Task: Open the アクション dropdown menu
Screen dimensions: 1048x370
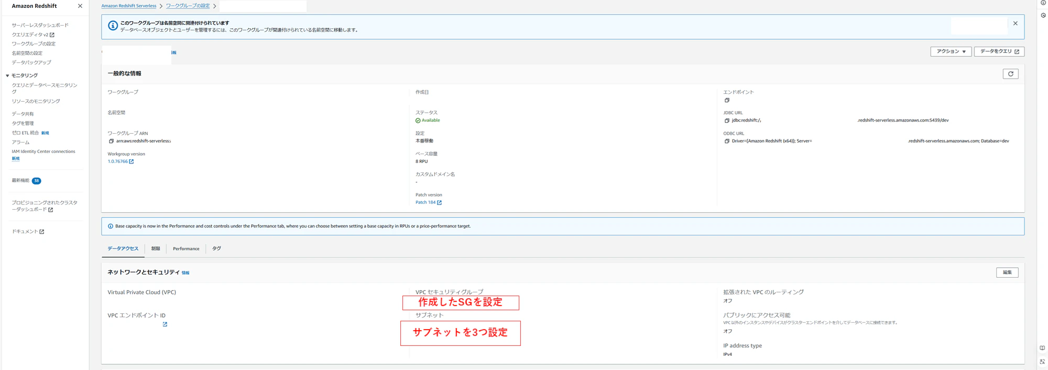Action: click(951, 51)
